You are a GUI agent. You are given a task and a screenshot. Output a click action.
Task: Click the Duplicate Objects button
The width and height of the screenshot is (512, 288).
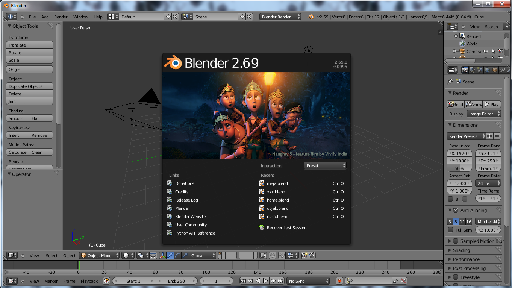coord(30,86)
